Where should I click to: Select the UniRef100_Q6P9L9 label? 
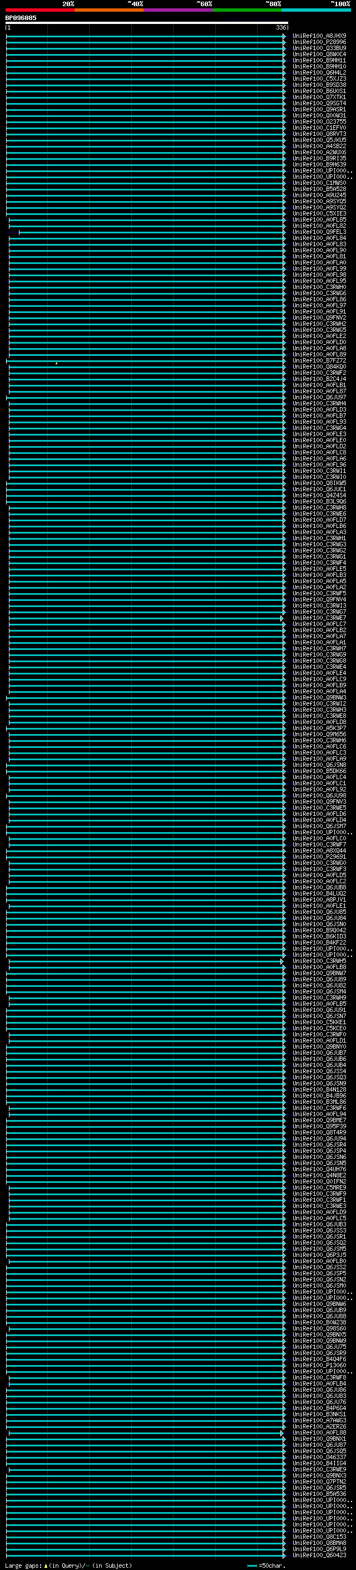[x=319, y=1549]
